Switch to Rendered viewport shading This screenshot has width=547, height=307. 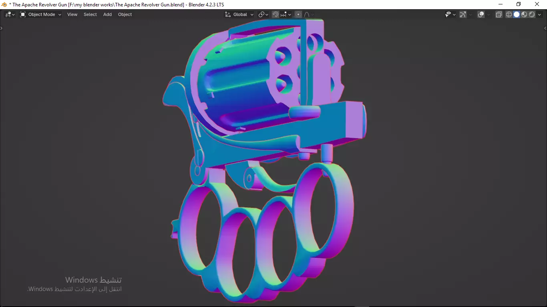click(x=532, y=14)
